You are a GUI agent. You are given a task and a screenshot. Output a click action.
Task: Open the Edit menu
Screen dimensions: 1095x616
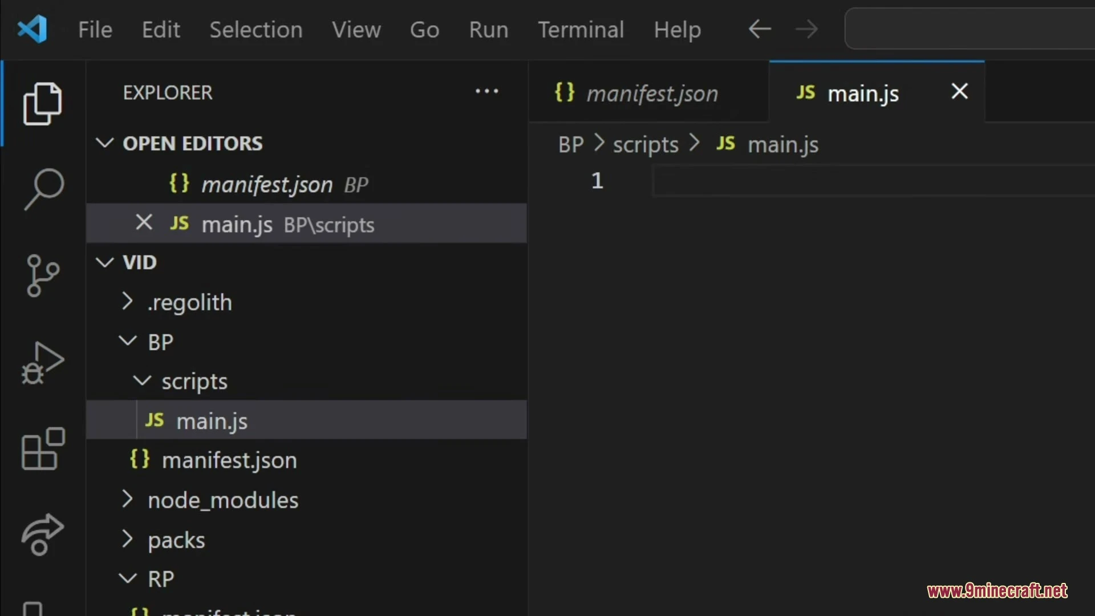pos(161,29)
